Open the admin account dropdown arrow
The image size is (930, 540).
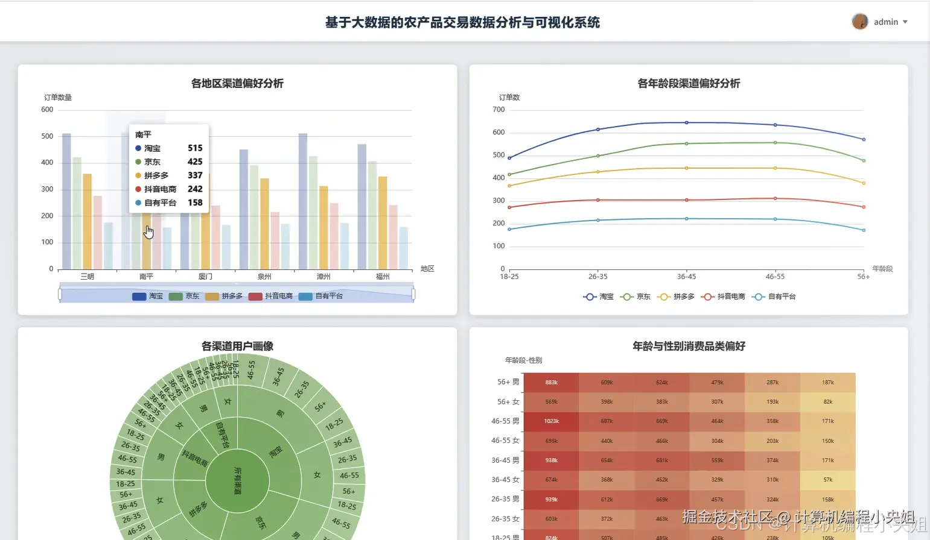[x=905, y=22]
